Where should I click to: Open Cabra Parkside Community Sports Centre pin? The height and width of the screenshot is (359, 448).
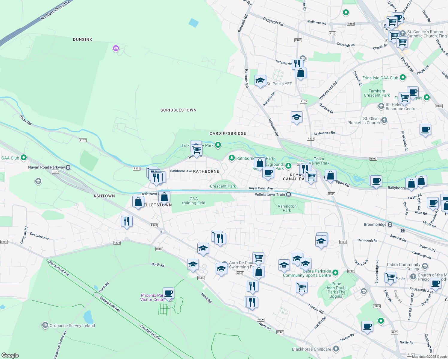[335, 272]
